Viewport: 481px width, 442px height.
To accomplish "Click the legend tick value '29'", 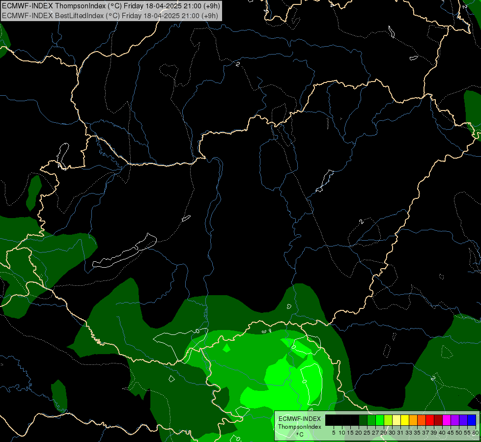I will pos(384,433).
